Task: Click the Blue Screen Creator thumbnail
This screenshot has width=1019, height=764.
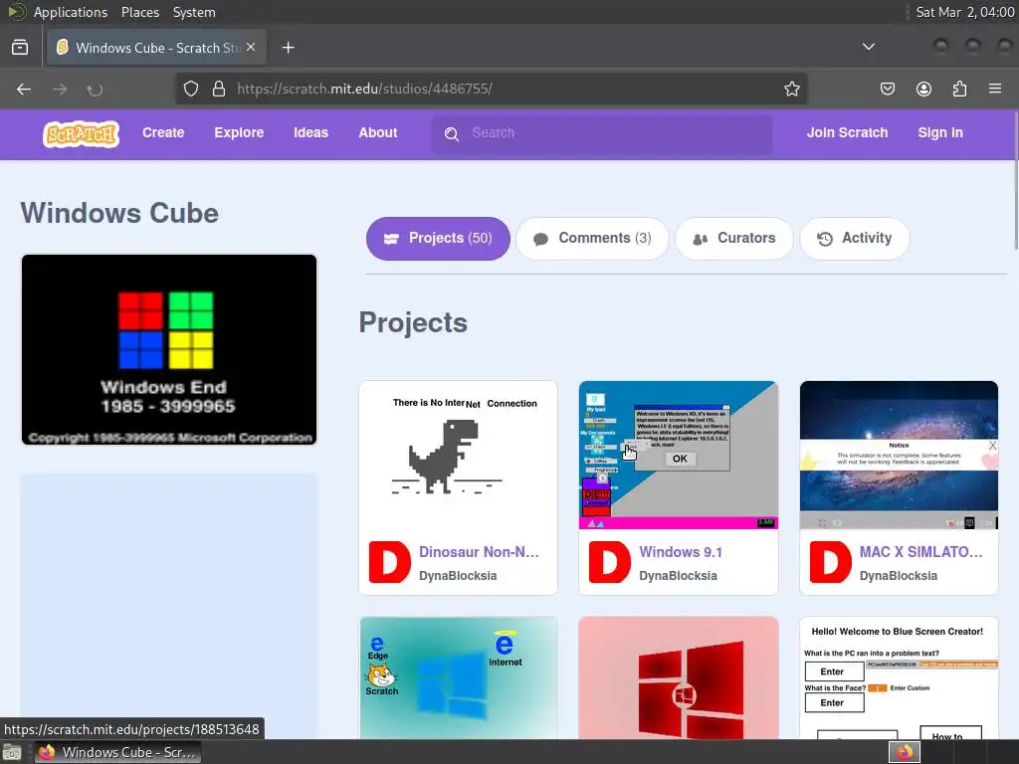Action: coord(899,677)
